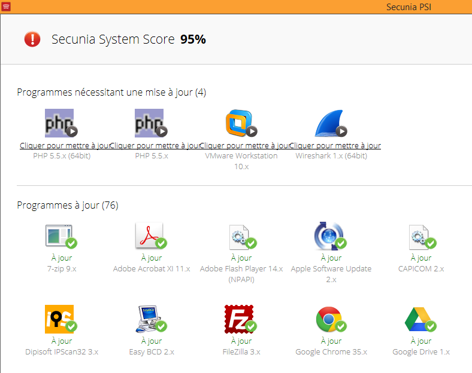This screenshot has width=472, height=373.
Task: Click the red alert icon beside System Score
Action: tap(32, 39)
